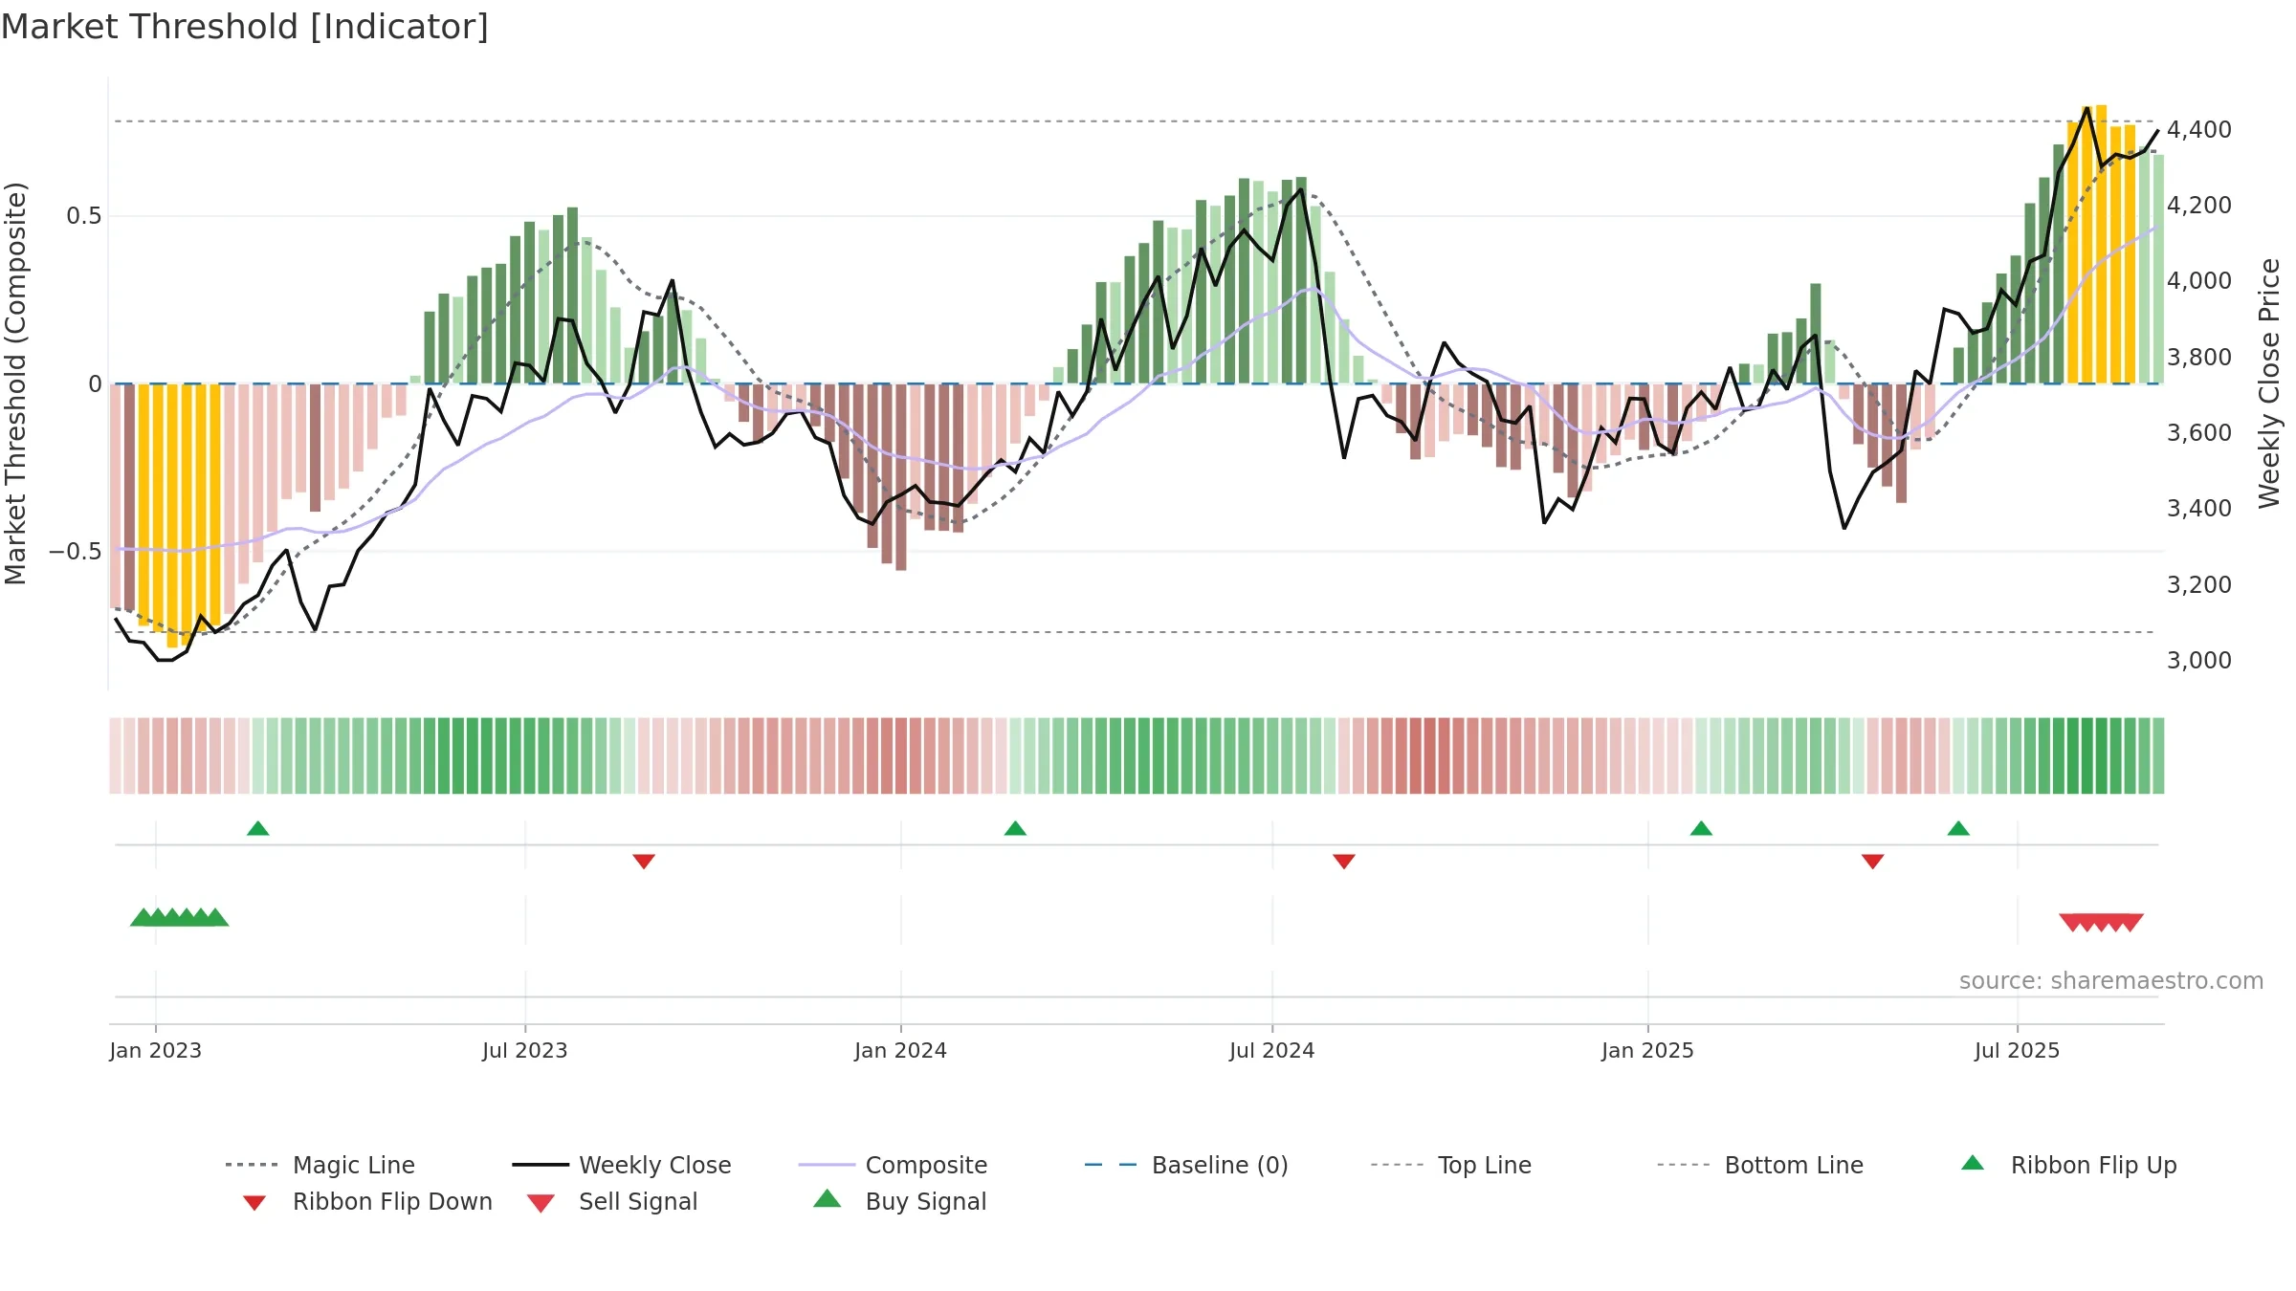
Task: Click the last sell signal triangle after Jul 2025
Action: point(2131,923)
